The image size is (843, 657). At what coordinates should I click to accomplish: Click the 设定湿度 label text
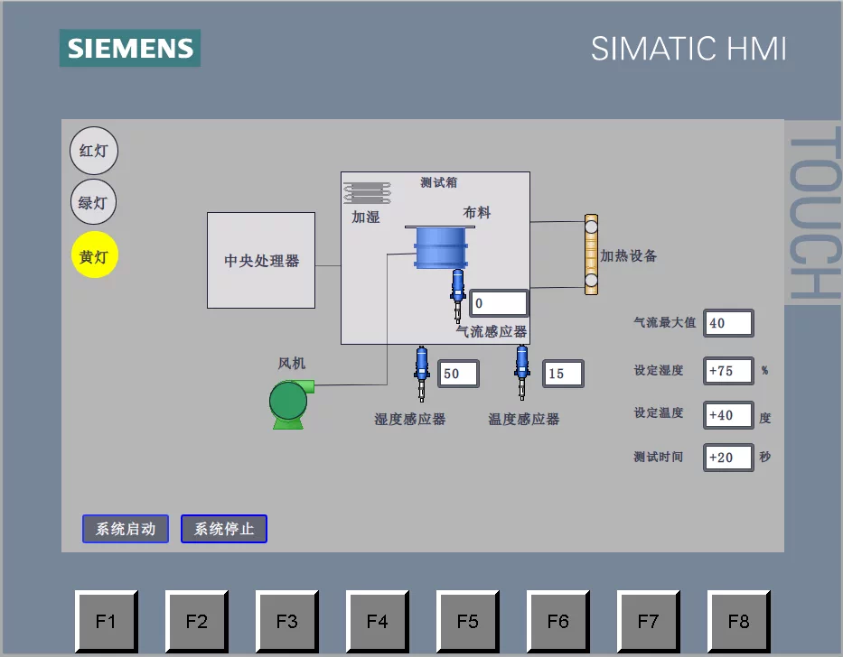(658, 370)
